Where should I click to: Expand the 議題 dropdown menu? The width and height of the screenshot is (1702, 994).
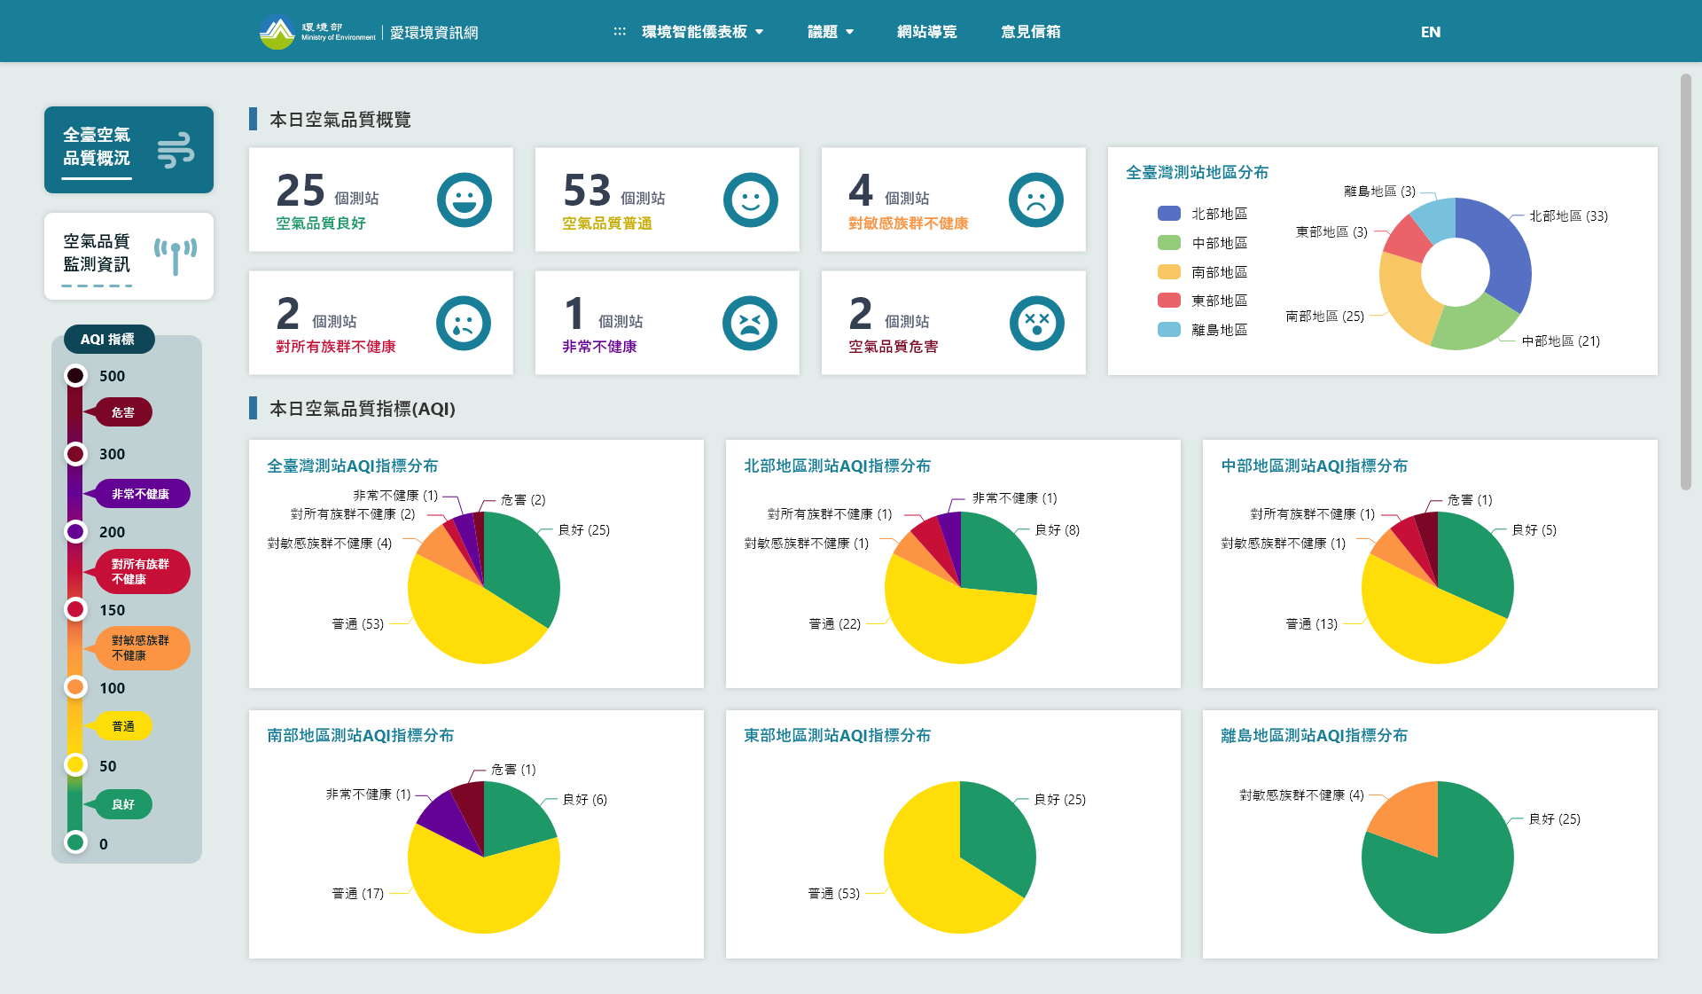coord(830,32)
